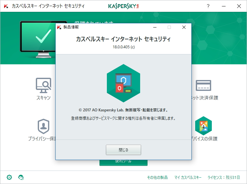247x184 pixels.
Task: Open support via the headset face icon
Action: tap(21, 177)
